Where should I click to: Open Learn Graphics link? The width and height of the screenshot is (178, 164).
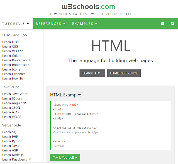(14, 74)
